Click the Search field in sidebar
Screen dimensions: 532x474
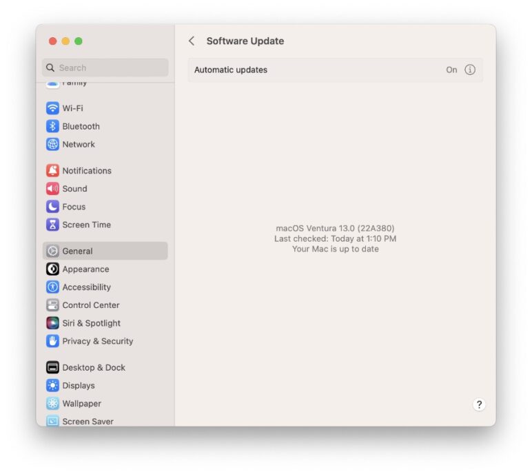pyautogui.click(x=105, y=68)
